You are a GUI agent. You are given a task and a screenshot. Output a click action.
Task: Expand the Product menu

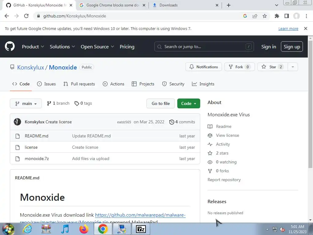pyautogui.click(x=33, y=47)
